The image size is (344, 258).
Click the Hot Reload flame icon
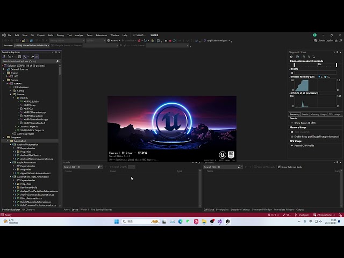tap(139, 41)
